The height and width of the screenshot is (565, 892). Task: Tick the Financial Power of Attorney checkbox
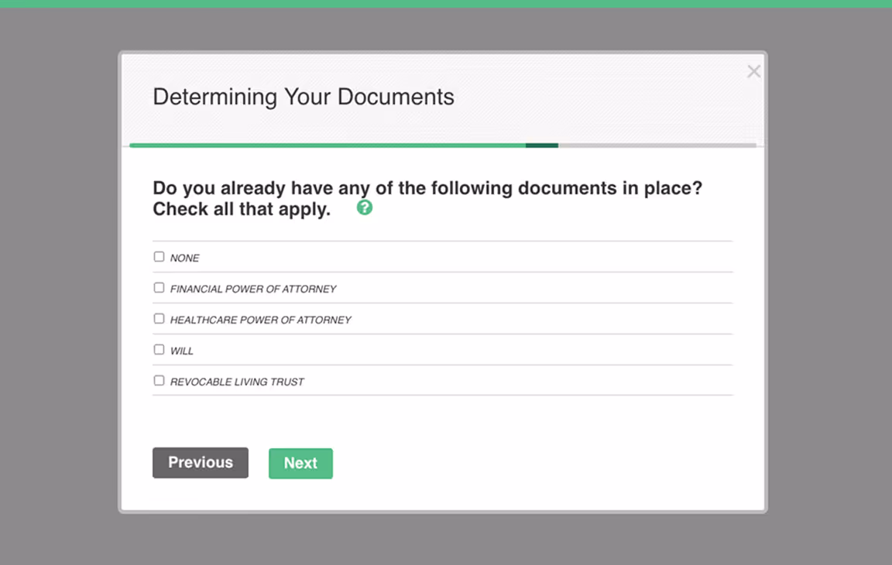click(159, 288)
